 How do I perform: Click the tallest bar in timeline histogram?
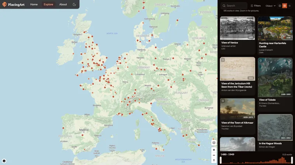[x=282, y=160]
